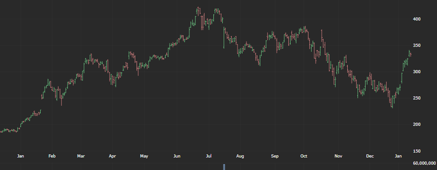Screen dimensions: 437x170
Task: Click the 300 price level label
Action: (417, 72)
